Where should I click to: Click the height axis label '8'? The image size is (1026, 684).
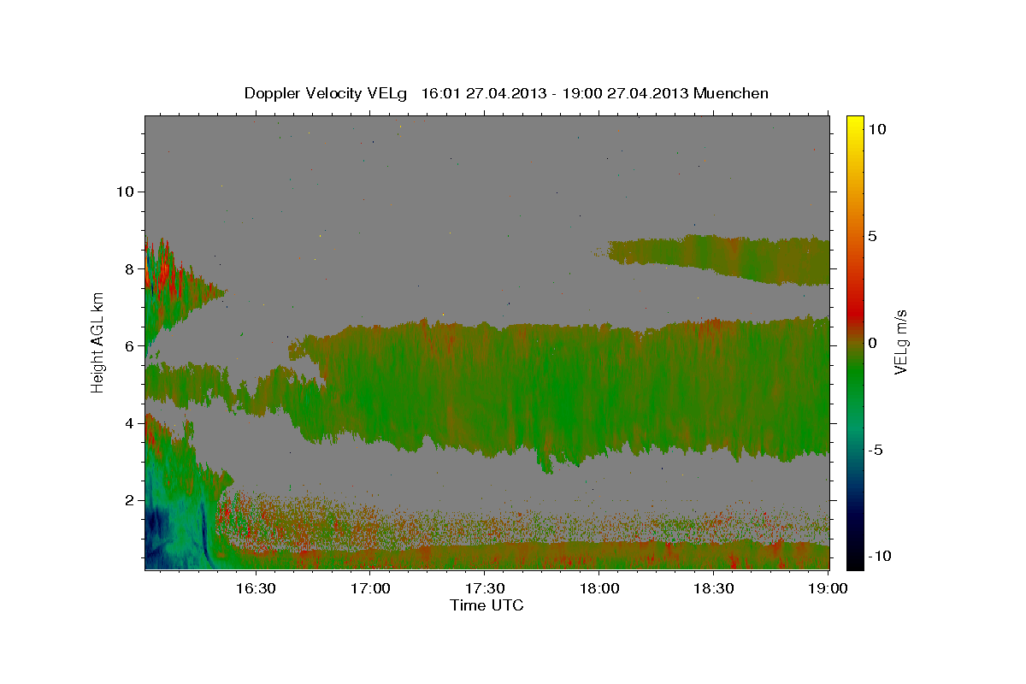pos(129,268)
